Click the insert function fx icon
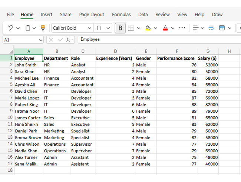The image size is (241, 182). pyautogui.click(x=68, y=40)
